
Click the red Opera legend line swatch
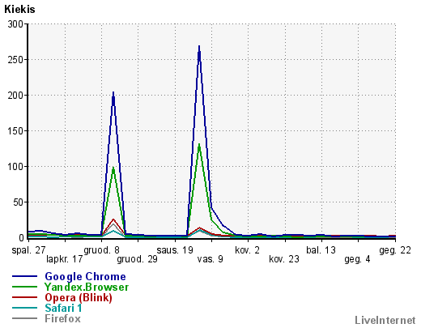[24, 297]
